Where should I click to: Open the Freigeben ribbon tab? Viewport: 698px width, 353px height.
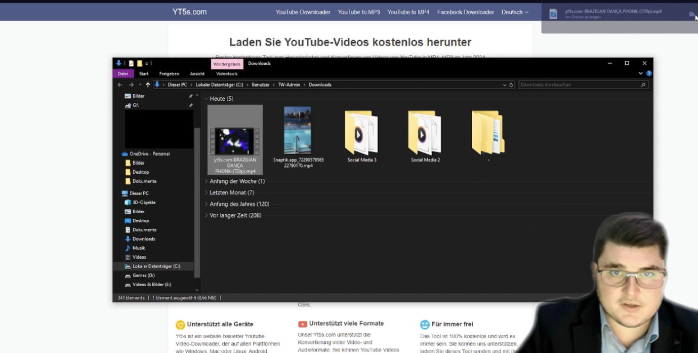pyautogui.click(x=169, y=74)
